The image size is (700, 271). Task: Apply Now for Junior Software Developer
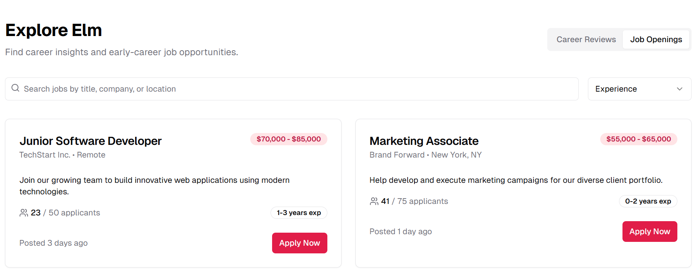point(299,243)
